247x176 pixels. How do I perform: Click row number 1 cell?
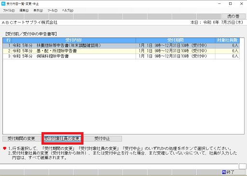point(7,45)
